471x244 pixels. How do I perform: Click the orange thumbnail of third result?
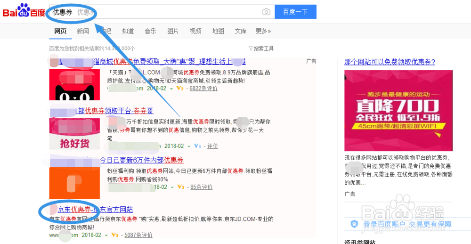point(74,183)
